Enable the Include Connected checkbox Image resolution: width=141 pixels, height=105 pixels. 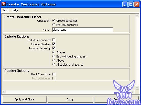click(x=54, y=40)
